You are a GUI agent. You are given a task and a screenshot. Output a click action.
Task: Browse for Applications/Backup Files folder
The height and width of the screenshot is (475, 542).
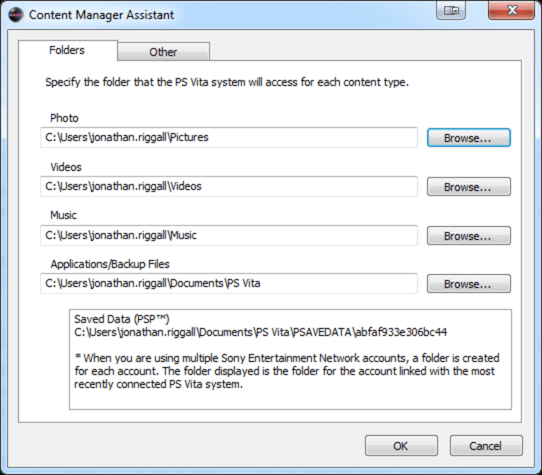click(x=468, y=284)
